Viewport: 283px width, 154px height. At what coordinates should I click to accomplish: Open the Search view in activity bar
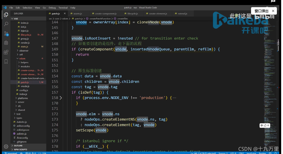pos(6,24)
